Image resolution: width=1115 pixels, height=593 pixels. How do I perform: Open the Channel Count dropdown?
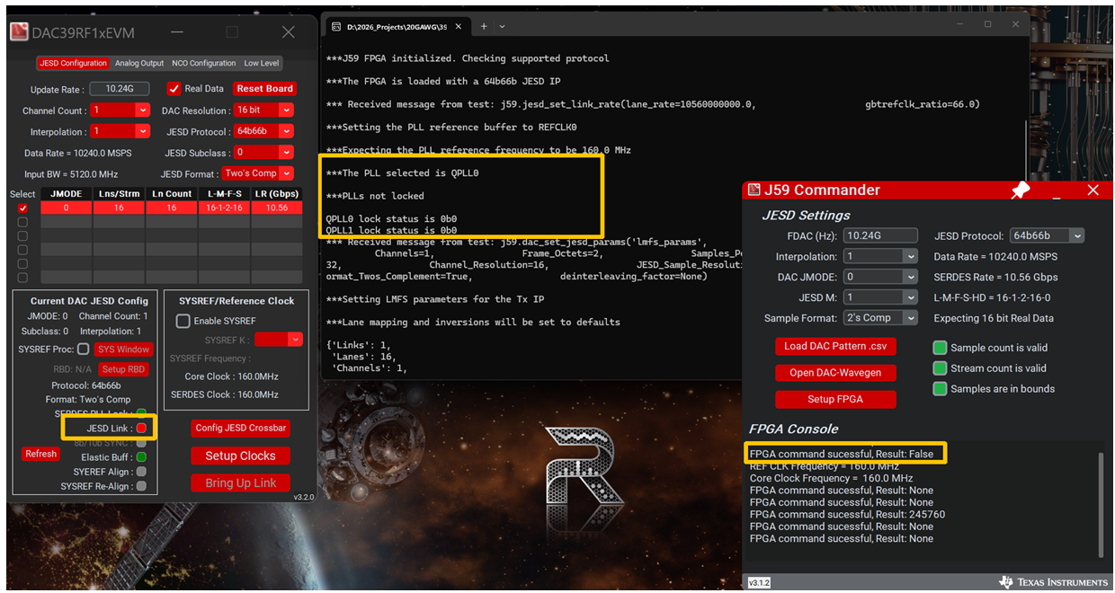pyautogui.click(x=142, y=111)
